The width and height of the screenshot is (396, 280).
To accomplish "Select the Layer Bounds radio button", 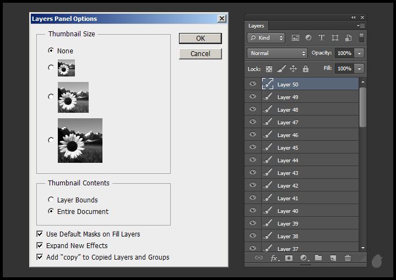I will [51, 200].
